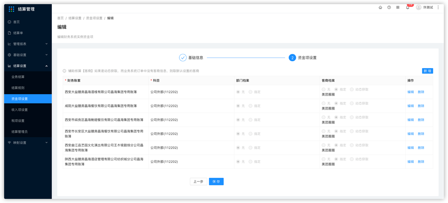This screenshot has height=203, width=448.
Task: Click the 映射设置 wifi-style icon
Action: point(10,143)
